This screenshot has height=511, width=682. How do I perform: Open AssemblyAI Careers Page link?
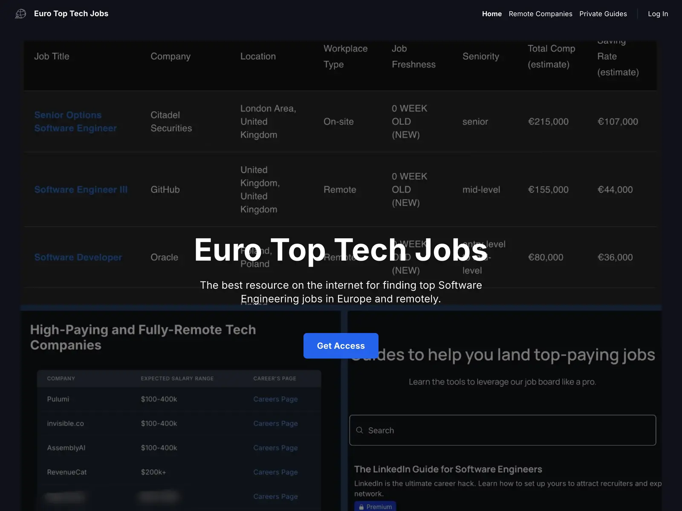[275, 448]
